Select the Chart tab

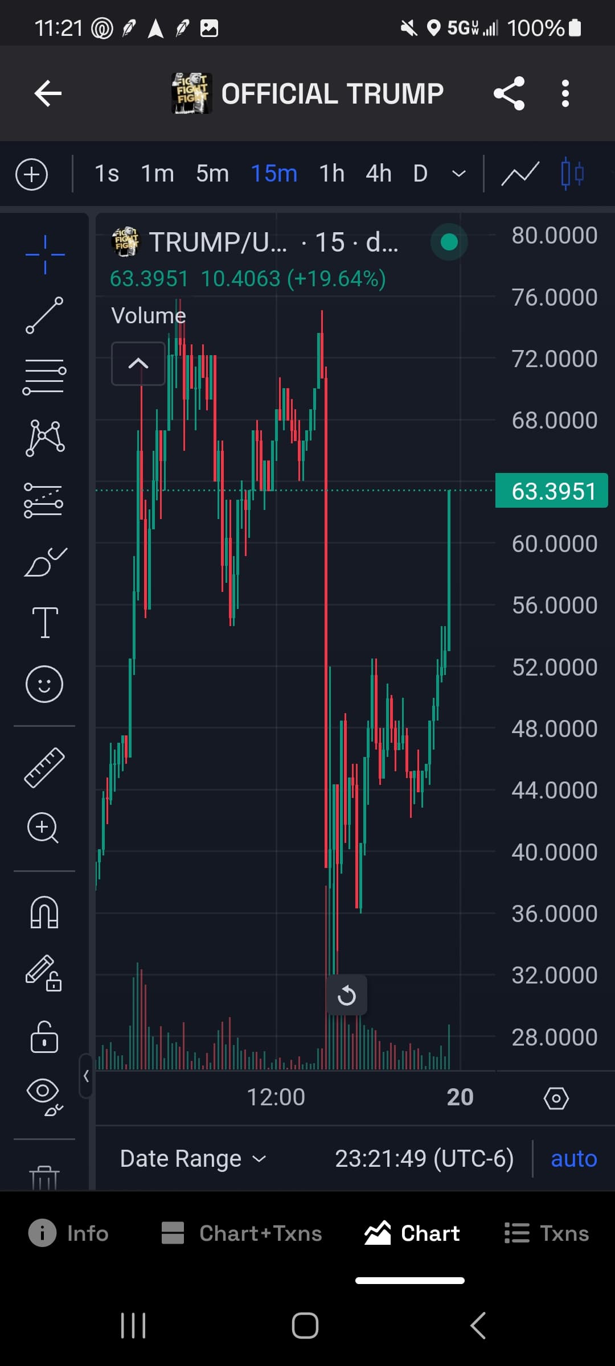point(412,1233)
